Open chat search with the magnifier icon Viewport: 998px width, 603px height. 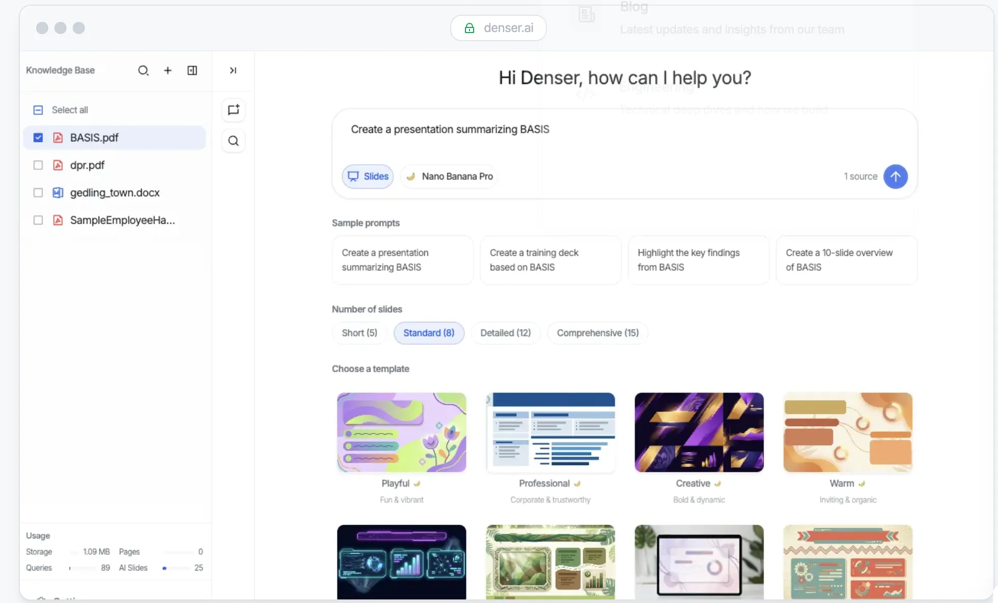pyautogui.click(x=233, y=140)
